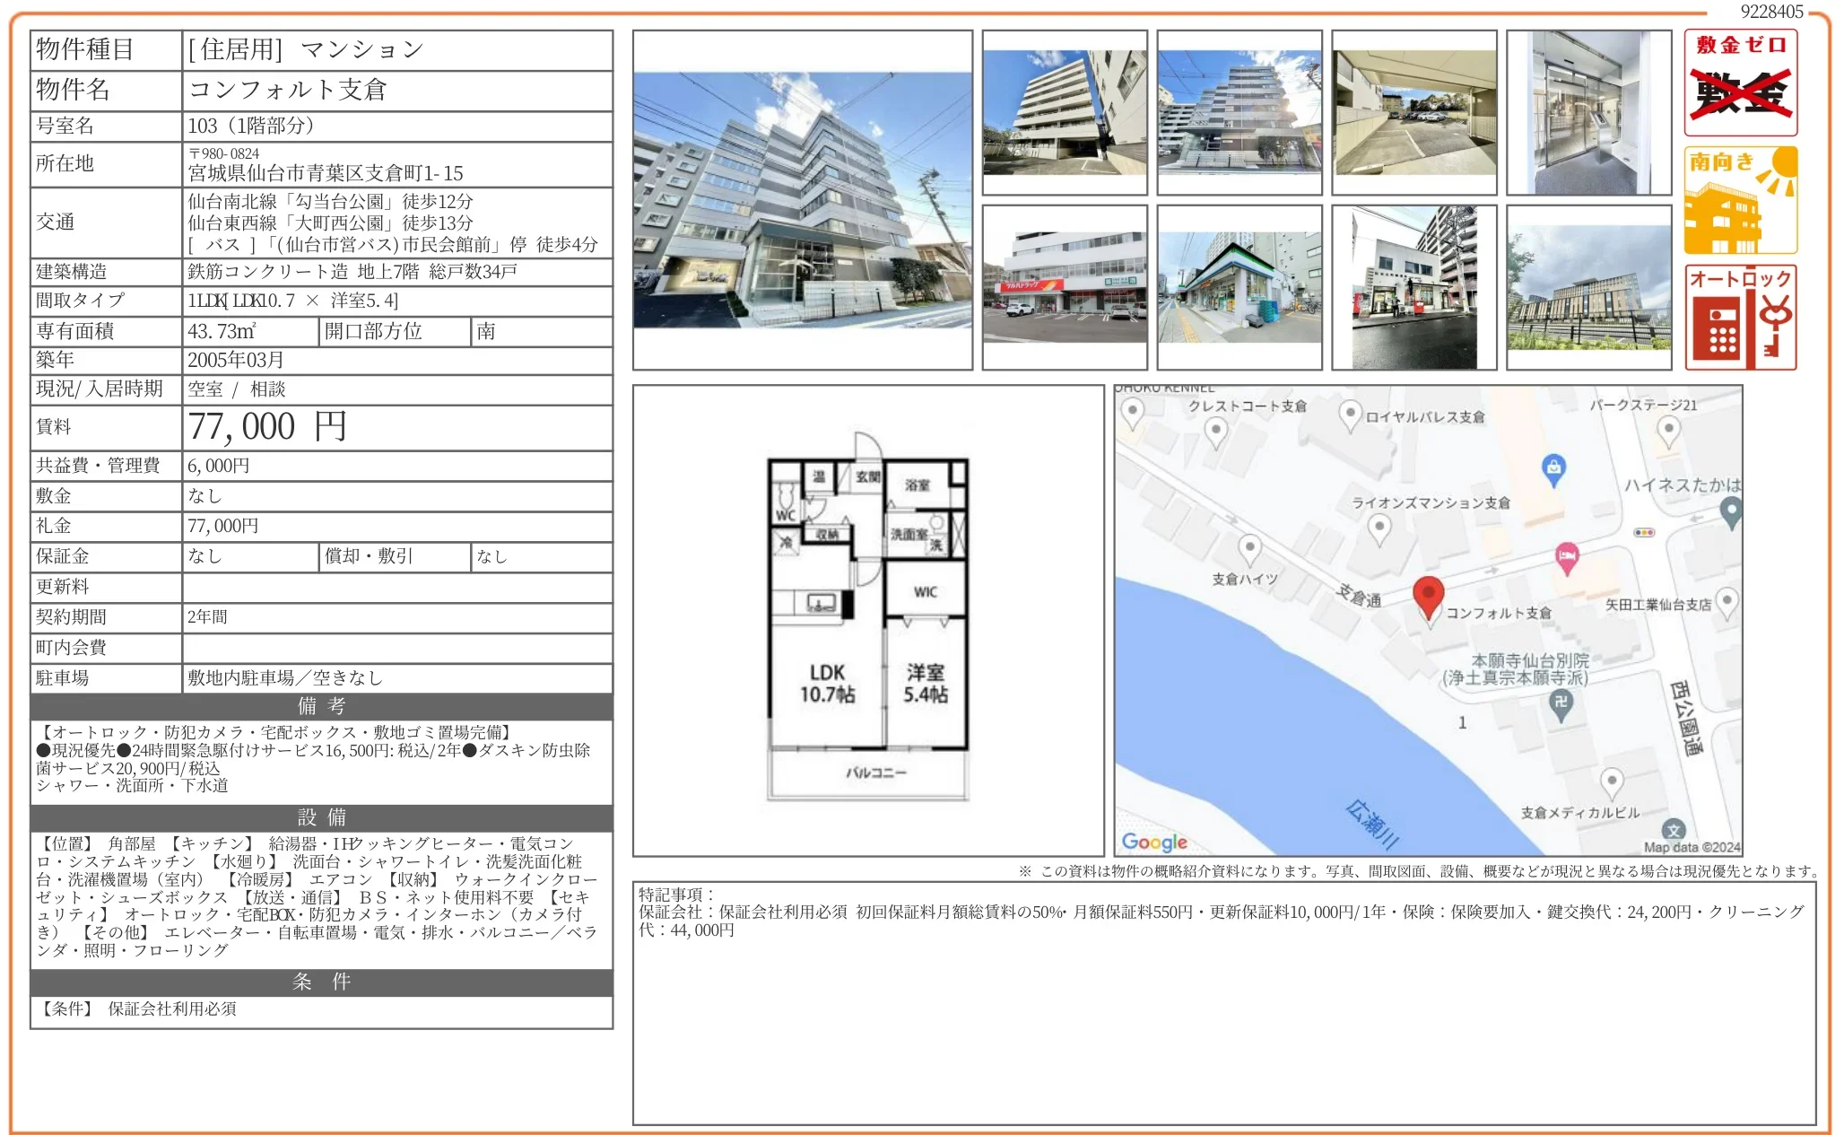
Task: Click the 備考 section header
Action: click(321, 706)
